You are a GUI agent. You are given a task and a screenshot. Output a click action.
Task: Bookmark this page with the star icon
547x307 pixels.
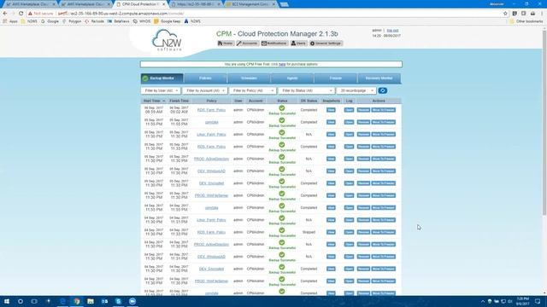[505, 14]
